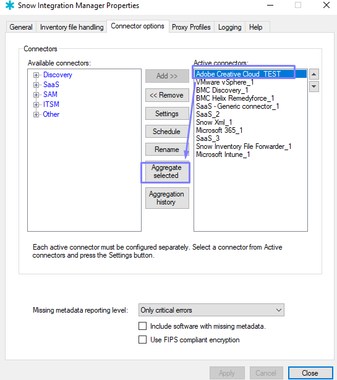Expand the Other connectors node
Image resolution: width=337 pixels, height=380 pixels.
[36, 115]
